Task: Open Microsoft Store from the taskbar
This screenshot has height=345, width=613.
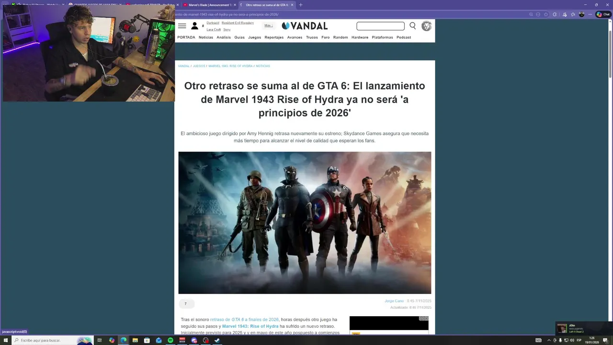Action: tap(147, 340)
